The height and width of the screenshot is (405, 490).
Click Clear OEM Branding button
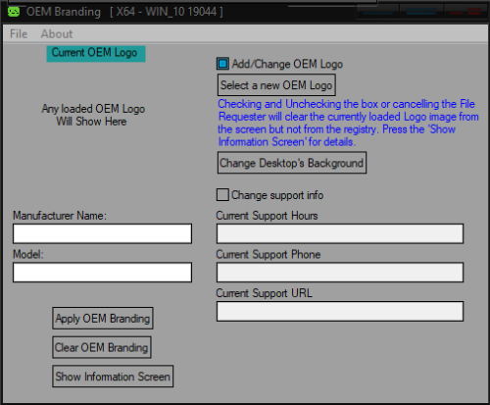(102, 347)
